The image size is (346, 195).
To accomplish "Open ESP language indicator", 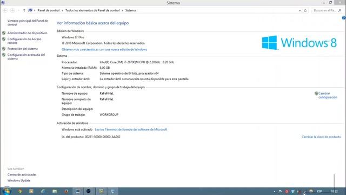I will tap(320, 191).
